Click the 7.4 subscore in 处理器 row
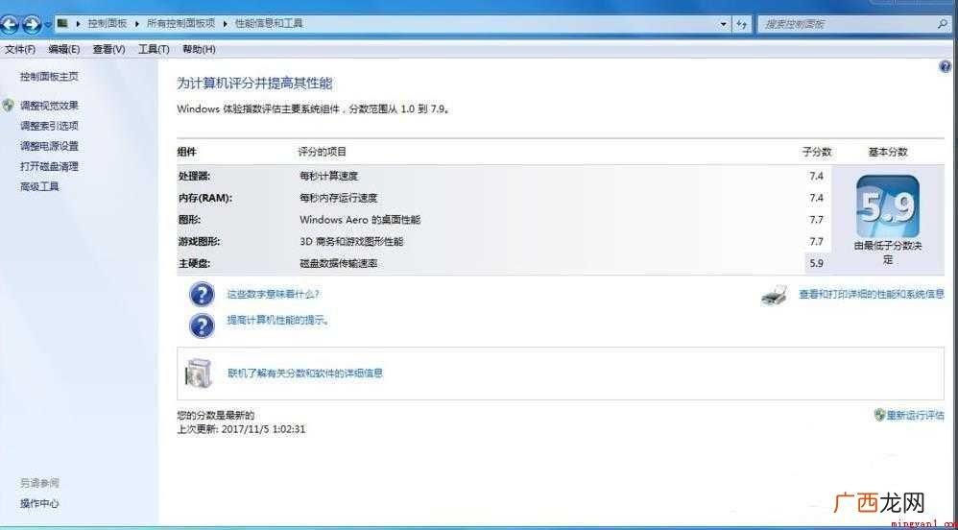958x530 pixels. [x=816, y=176]
